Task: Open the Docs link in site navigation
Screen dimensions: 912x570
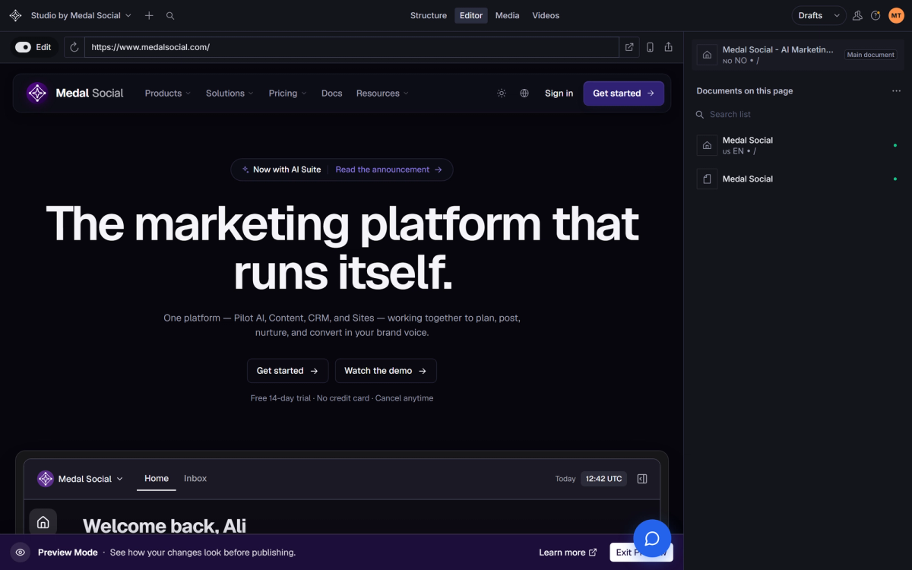Action: click(331, 93)
